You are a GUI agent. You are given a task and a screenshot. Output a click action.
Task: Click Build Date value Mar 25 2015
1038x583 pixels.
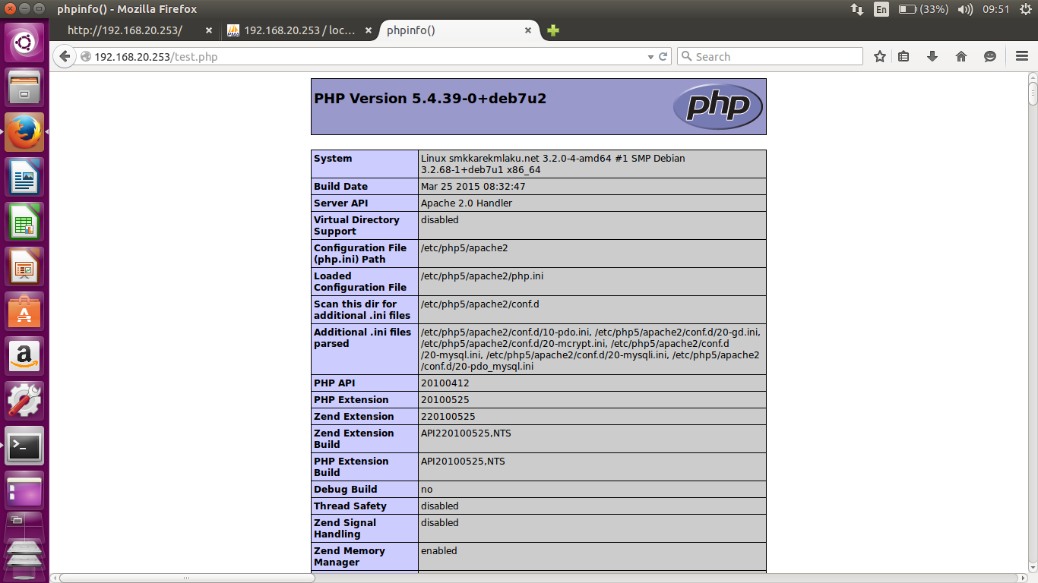point(473,187)
